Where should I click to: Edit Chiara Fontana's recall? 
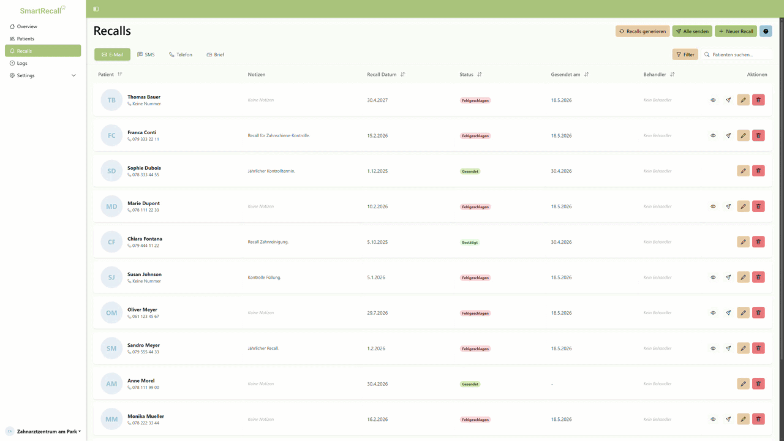(743, 242)
